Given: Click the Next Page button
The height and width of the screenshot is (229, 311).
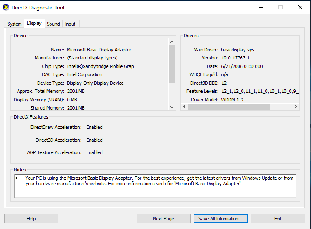Looking at the screenshot, I should tap(164, 218).
